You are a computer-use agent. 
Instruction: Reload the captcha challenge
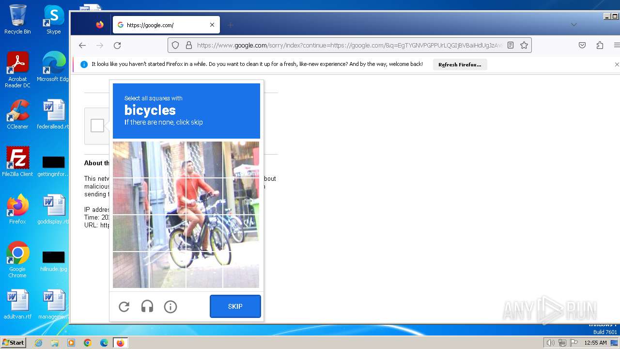pos(124,306)
